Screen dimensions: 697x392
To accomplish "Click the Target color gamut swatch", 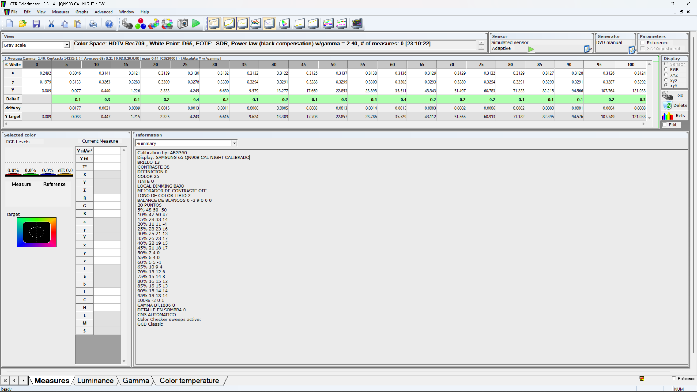I will (37, 232).
